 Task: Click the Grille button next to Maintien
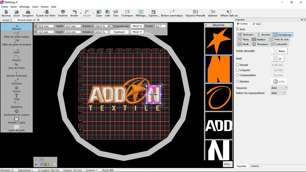[279, 82]
